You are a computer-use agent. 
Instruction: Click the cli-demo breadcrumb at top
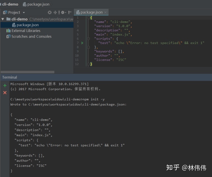point(10,4)
